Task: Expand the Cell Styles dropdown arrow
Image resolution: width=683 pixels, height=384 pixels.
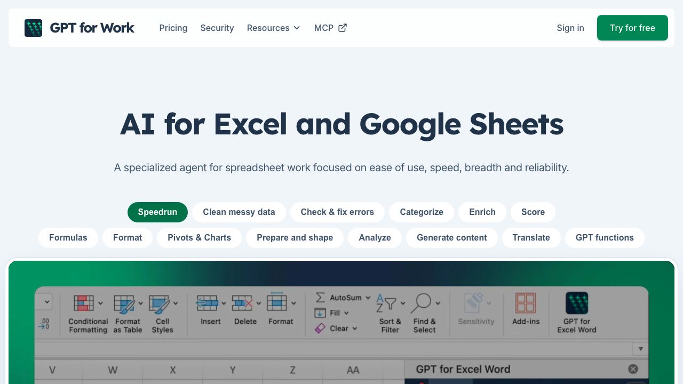Action: click(x=176, y=303)
